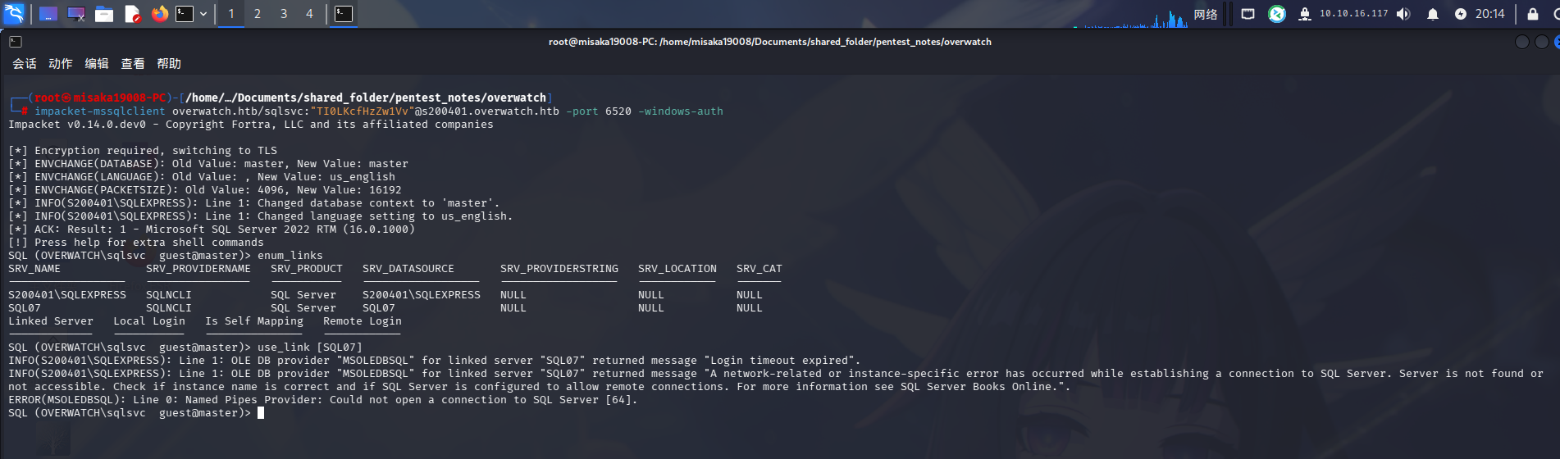1560x459 pixels.
Task: Click the volume speaker icon
Action: (x=1403, y=14)
